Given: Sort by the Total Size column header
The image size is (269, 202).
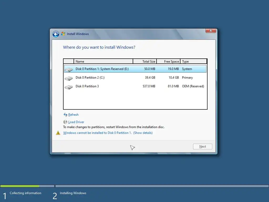Looking at the screenshot, I should (x=145, y=61).
